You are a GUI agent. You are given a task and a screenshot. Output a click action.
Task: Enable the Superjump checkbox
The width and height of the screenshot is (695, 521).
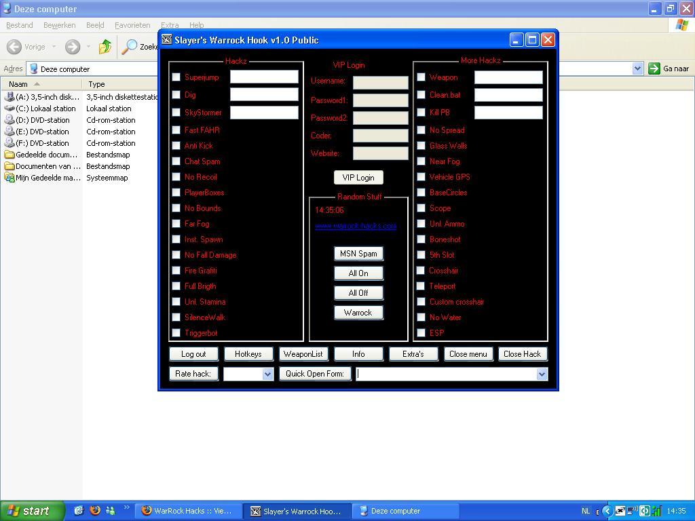[x=176, y=77]
